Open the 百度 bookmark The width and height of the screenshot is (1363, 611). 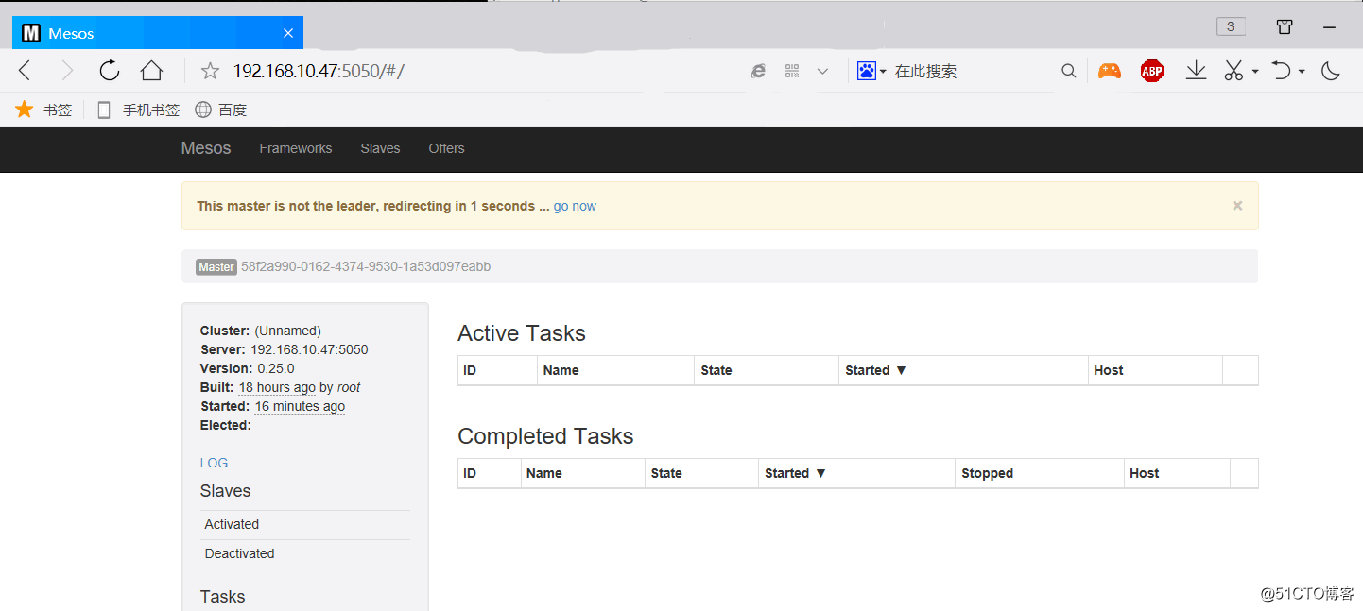[221, 110]
